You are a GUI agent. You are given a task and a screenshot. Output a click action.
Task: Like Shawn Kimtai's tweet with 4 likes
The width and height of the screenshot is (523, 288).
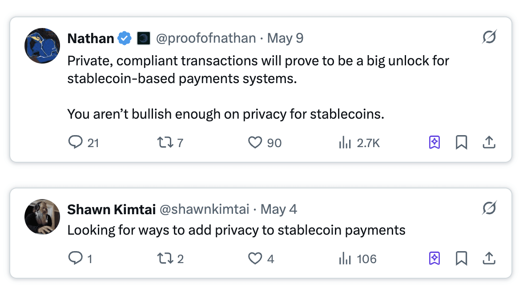pos(255,258)
